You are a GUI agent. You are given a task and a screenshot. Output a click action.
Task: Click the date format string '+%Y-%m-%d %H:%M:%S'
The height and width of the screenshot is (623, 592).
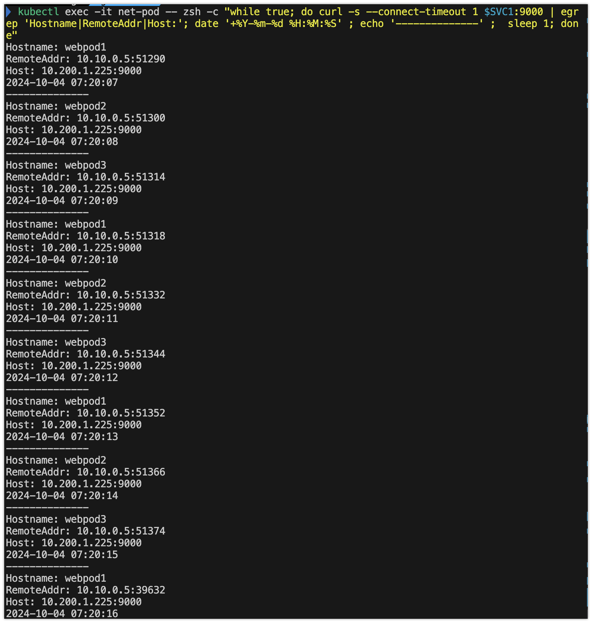(x=283, y=24)
